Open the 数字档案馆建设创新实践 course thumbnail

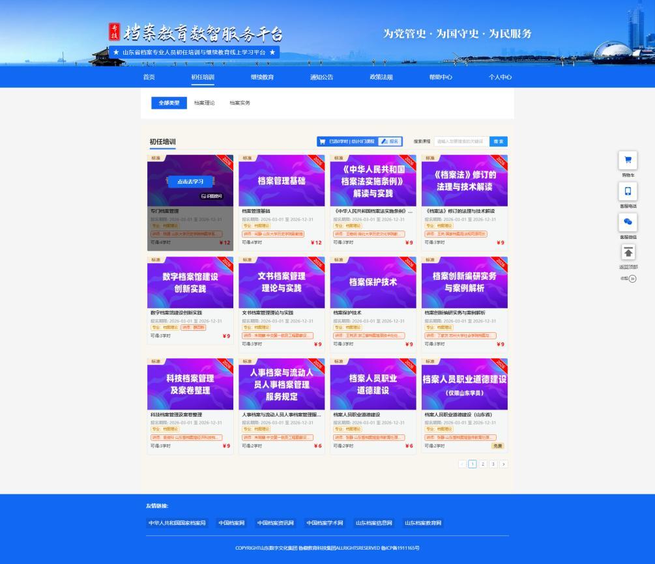click(190, 283)
